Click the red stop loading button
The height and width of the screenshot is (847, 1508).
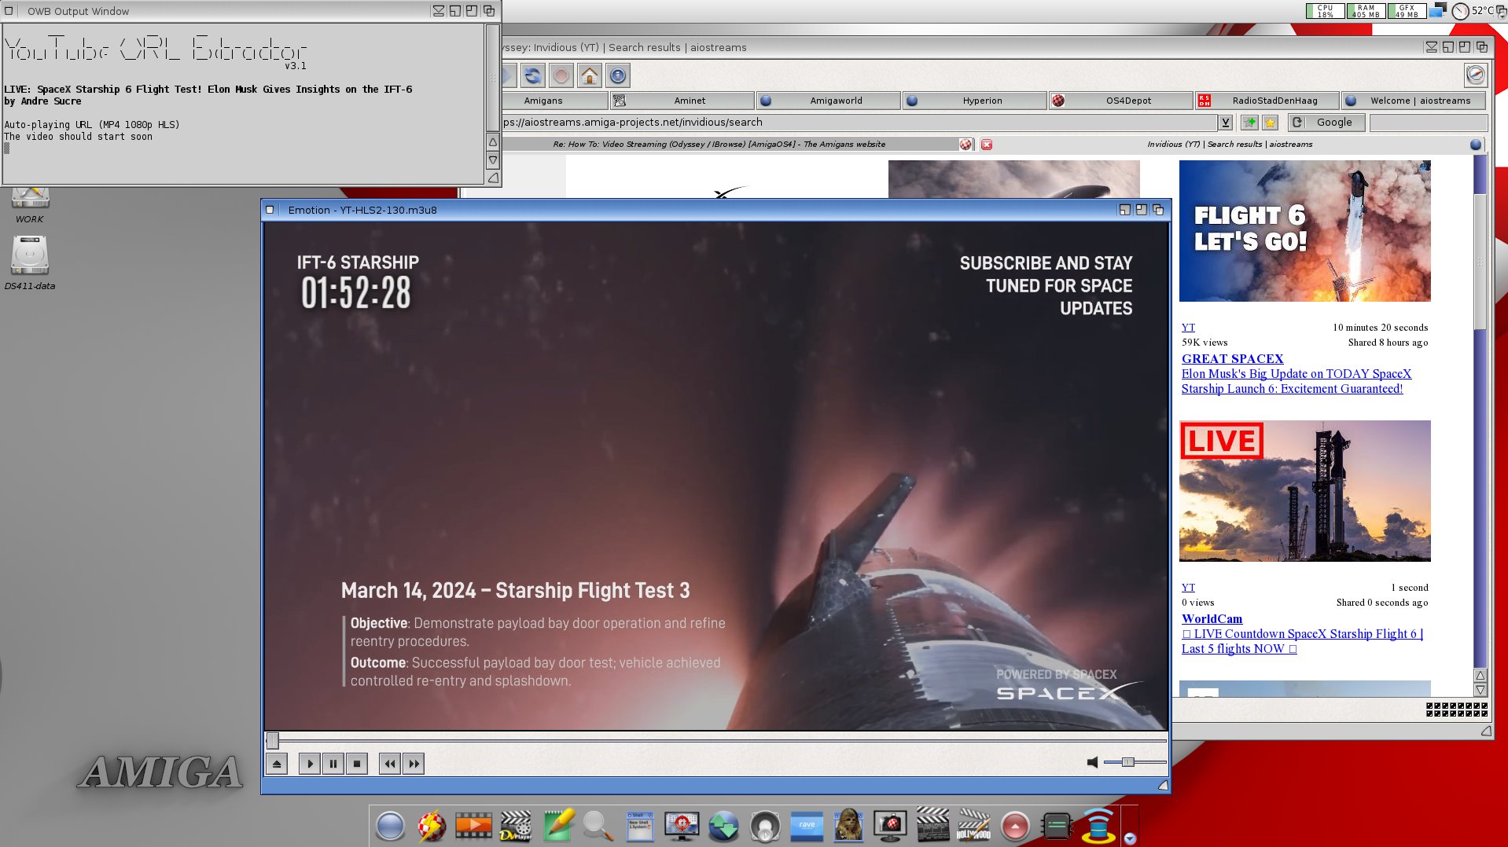tap(561, 76)
